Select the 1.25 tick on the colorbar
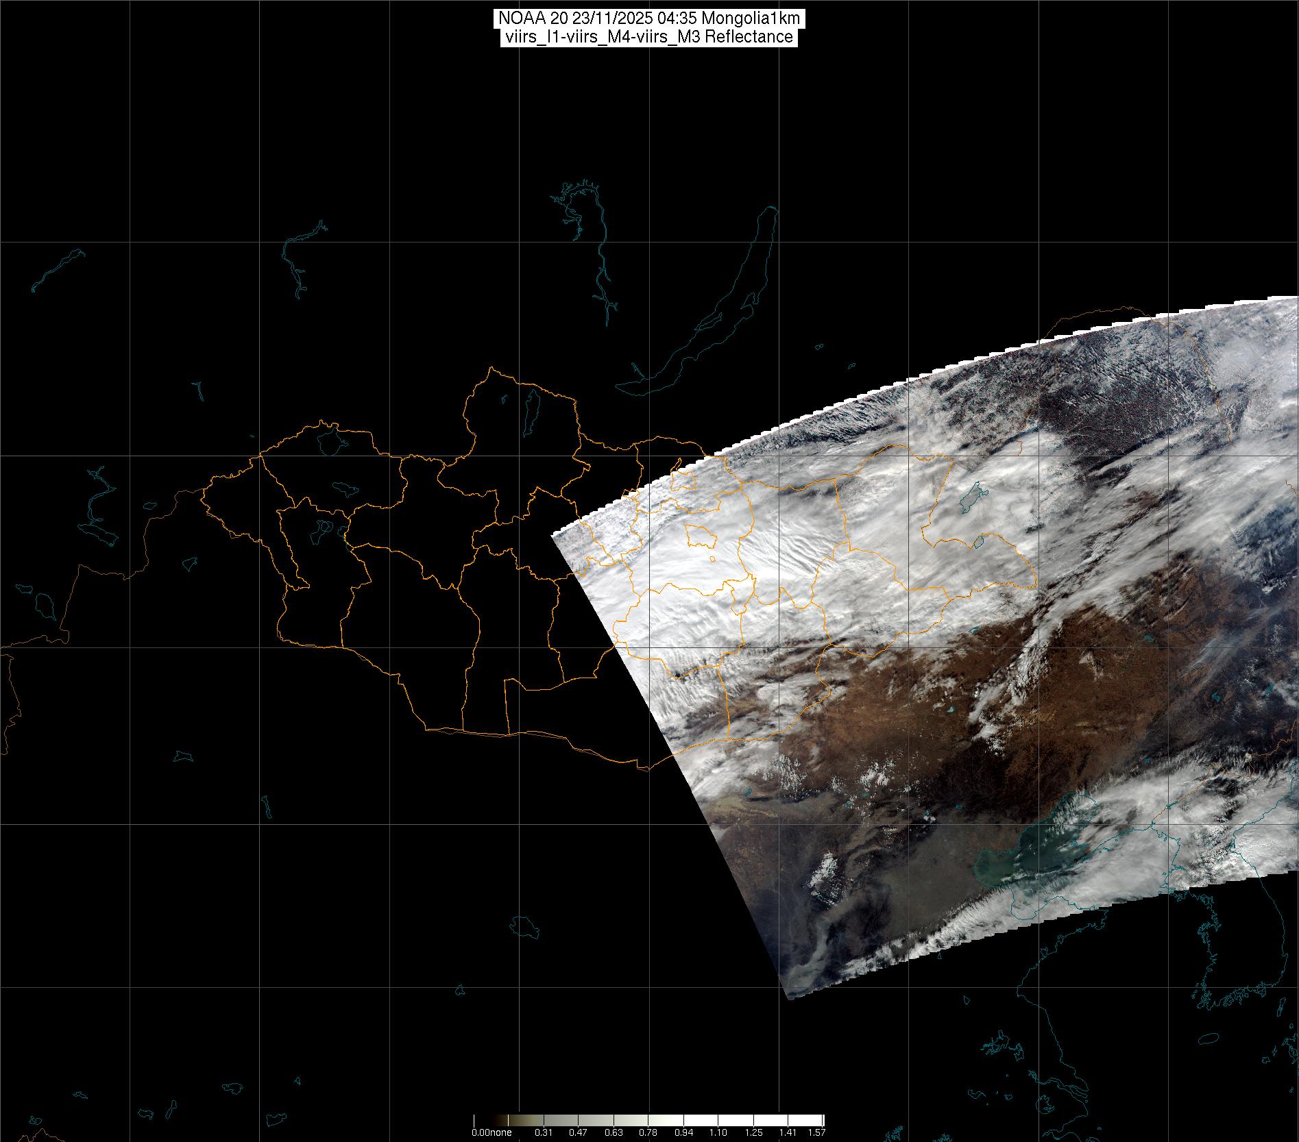The height and width of the screenshot is (1142, 1299). 753,1132
